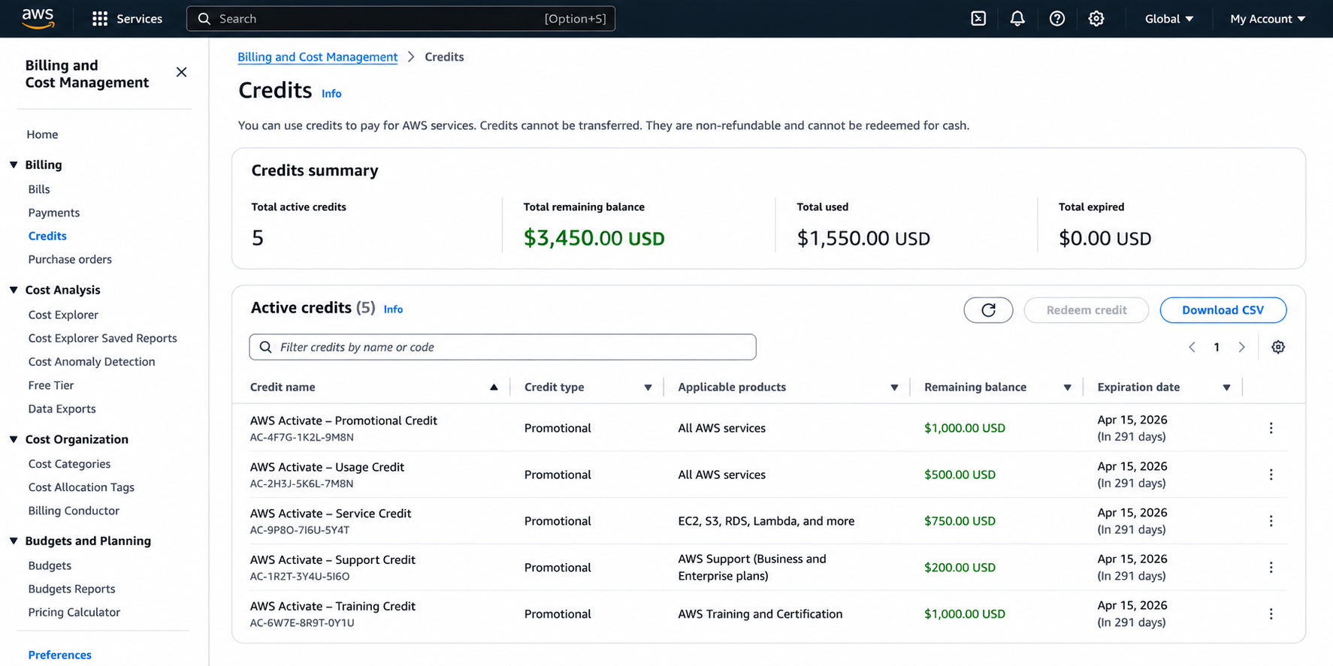The height and width of the screenshot is (666, 1333).
Task: Click the Download CSV button
Action: pos(1223,310)
